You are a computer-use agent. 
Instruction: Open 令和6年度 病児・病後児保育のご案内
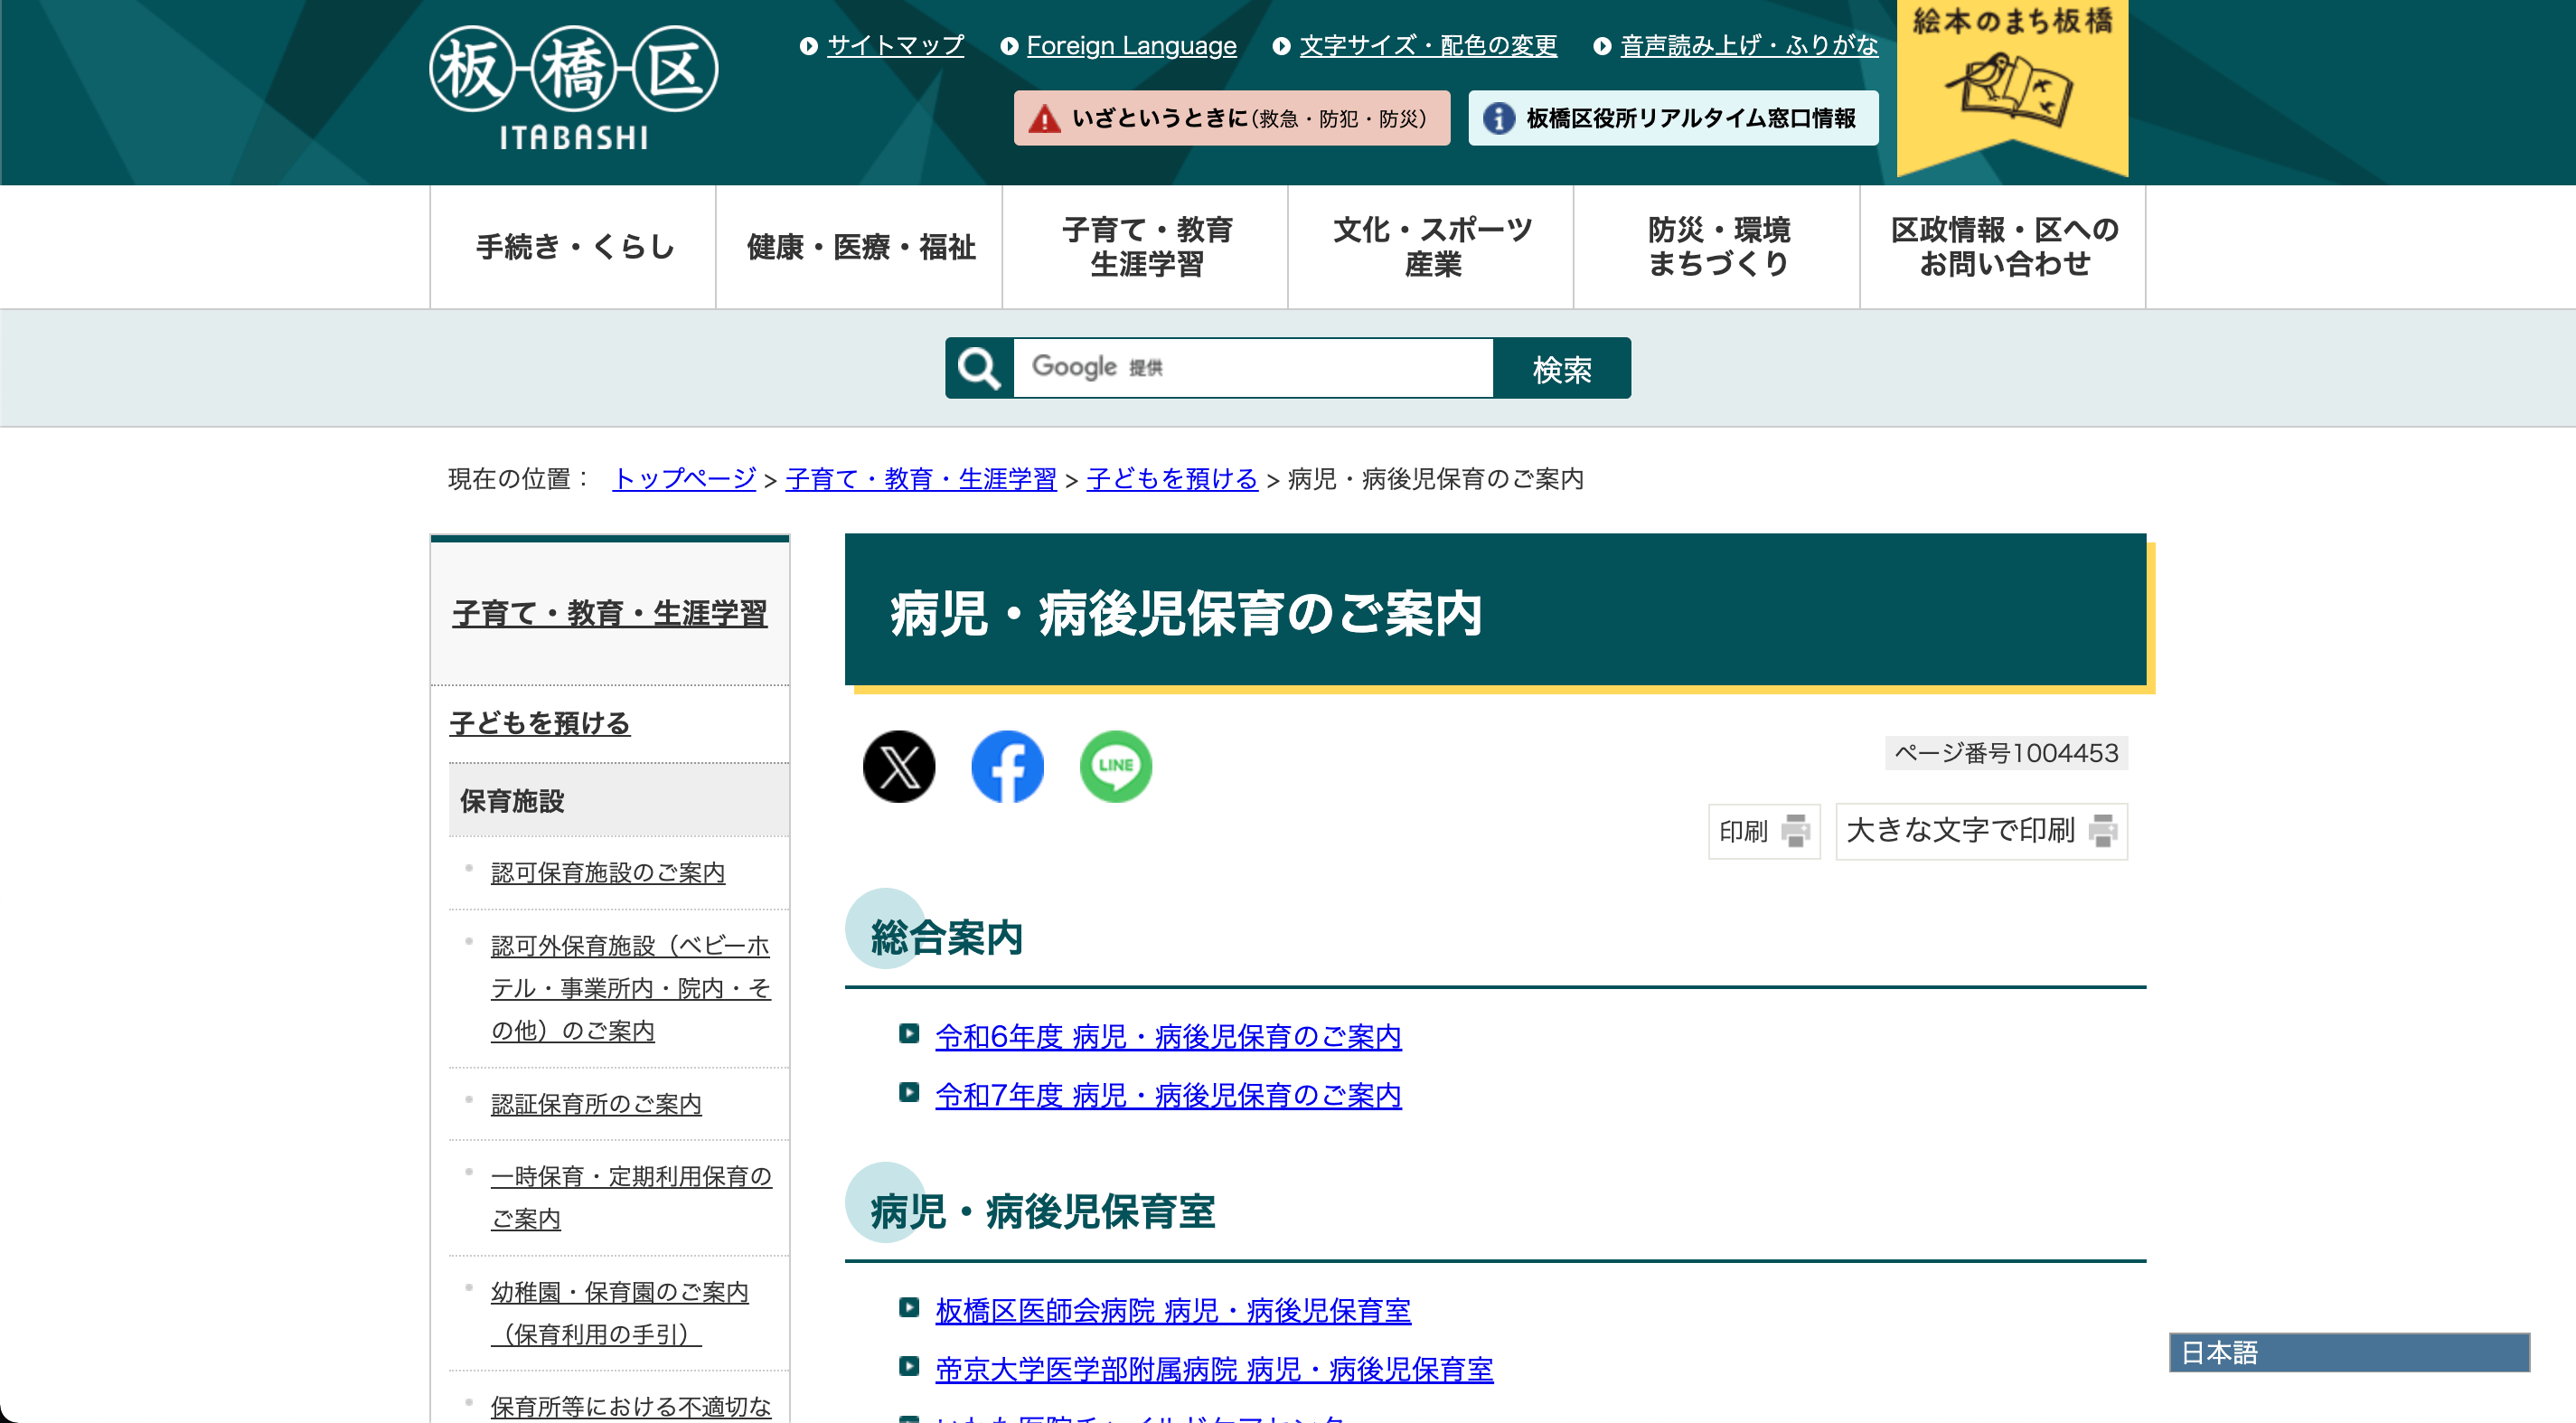pos(1168,1036)
